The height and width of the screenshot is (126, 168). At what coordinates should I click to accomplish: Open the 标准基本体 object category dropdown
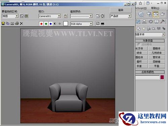point(150,34)
